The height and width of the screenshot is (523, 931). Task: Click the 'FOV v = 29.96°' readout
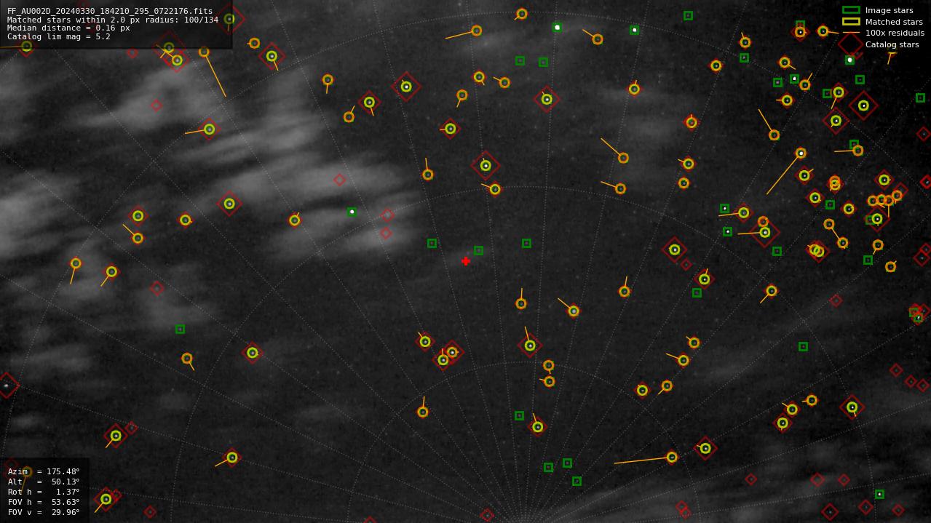[44, 512]
